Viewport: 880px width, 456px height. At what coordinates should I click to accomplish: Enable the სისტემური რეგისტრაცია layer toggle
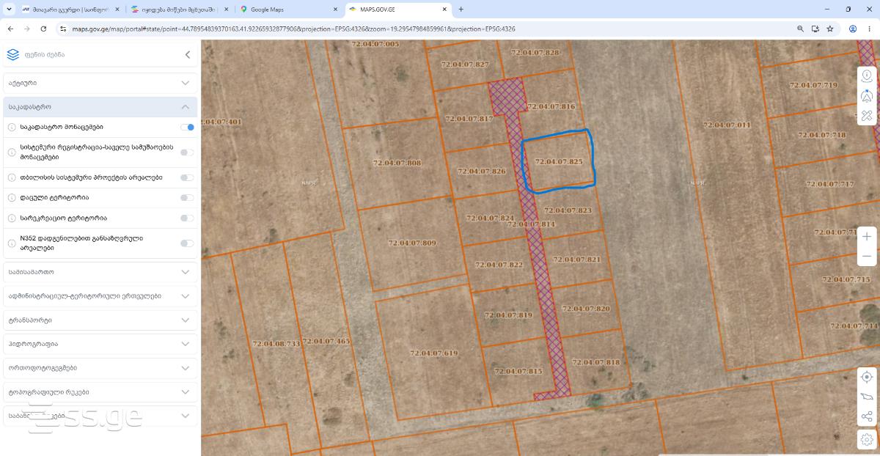187,152
